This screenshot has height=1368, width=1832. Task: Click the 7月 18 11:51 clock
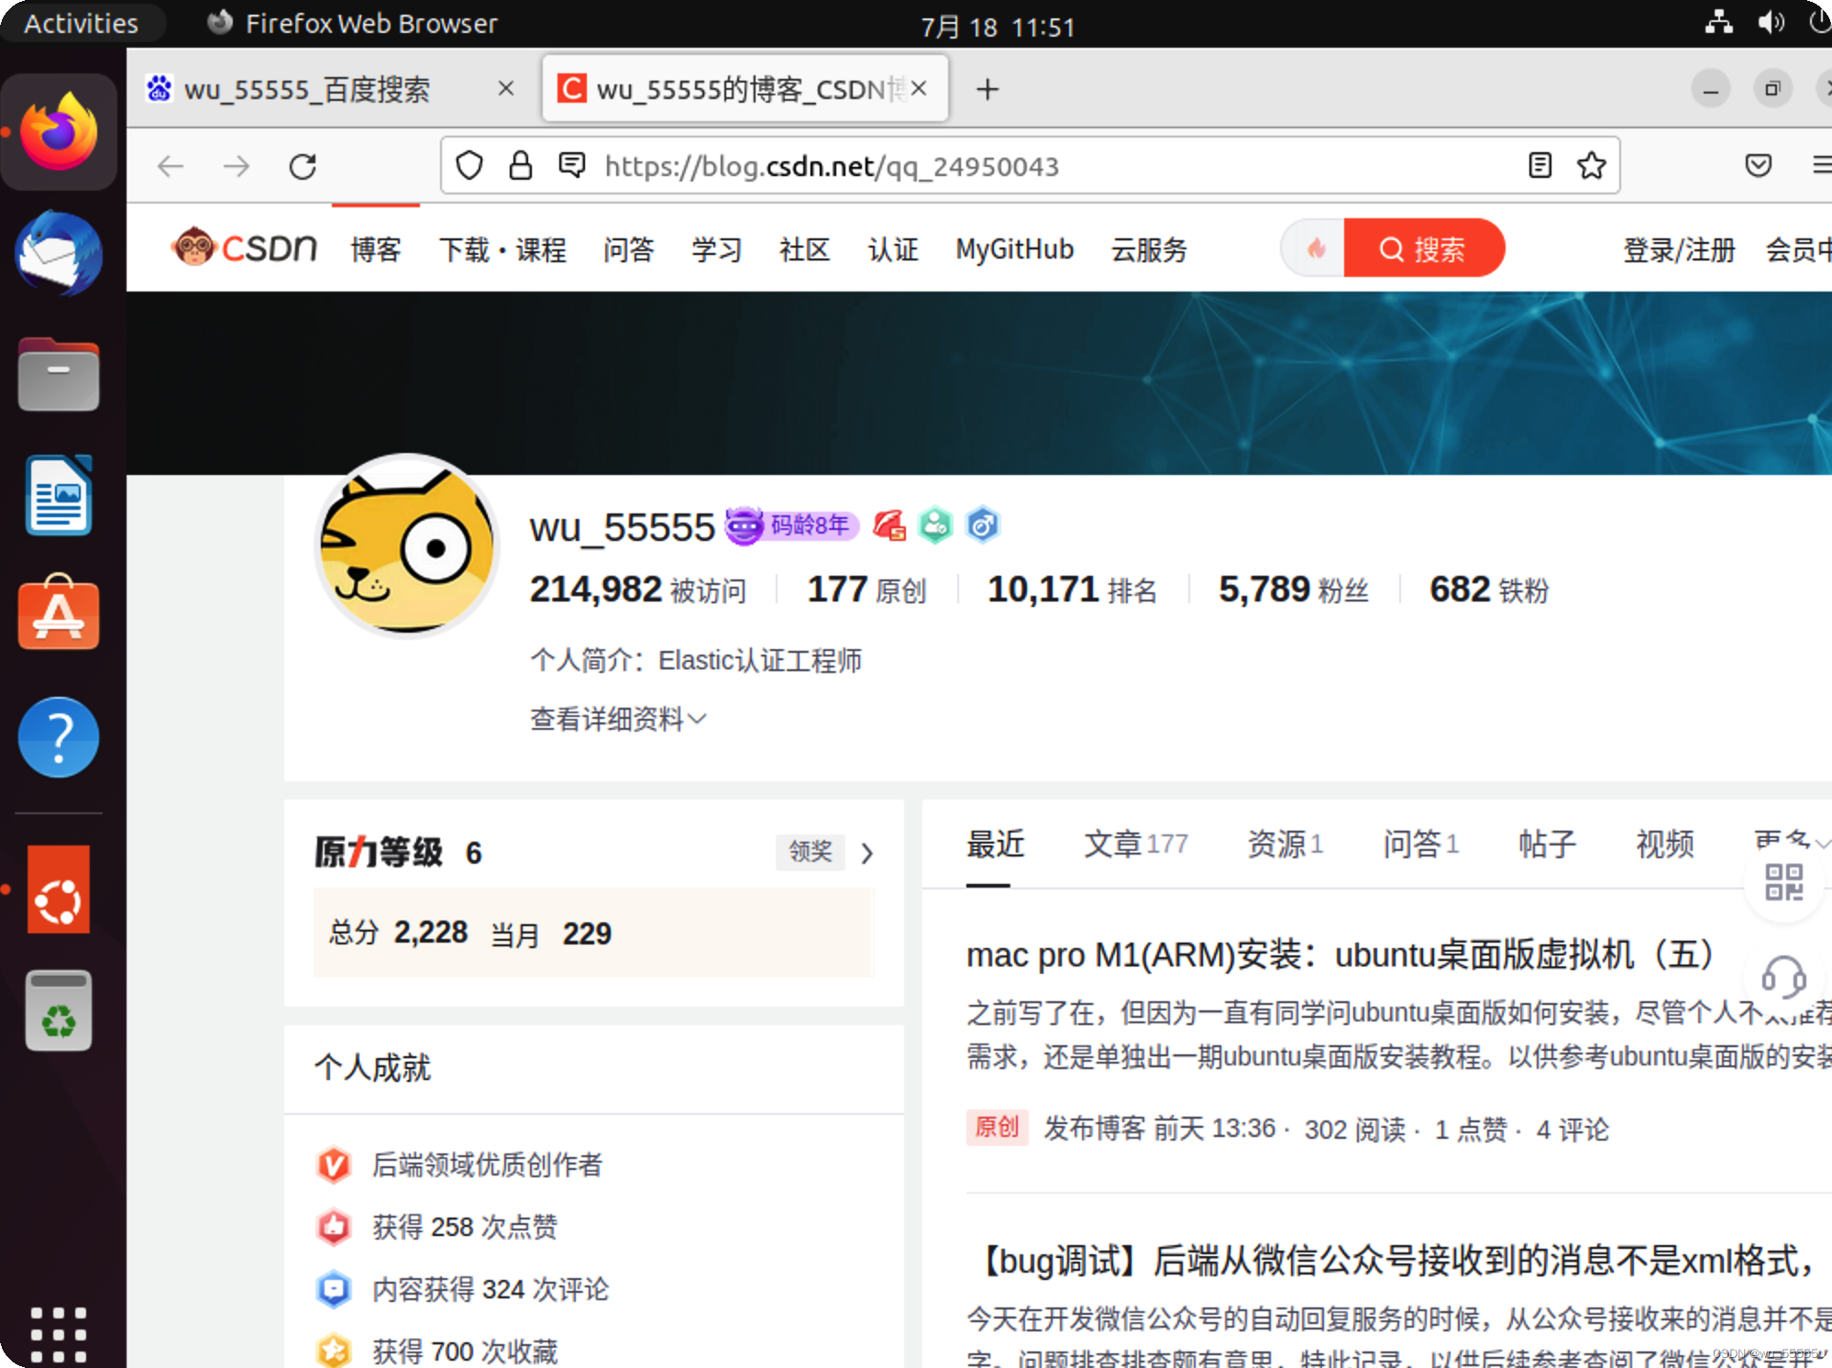(998, 26)
